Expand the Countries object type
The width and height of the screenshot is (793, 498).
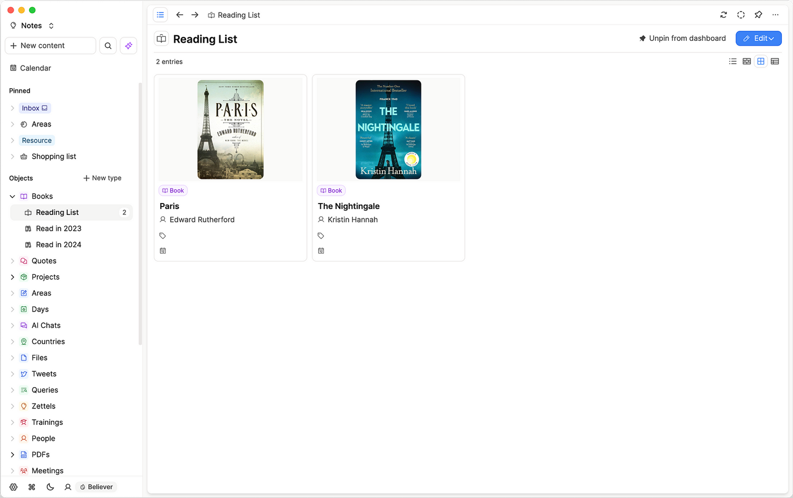[12, 342]
